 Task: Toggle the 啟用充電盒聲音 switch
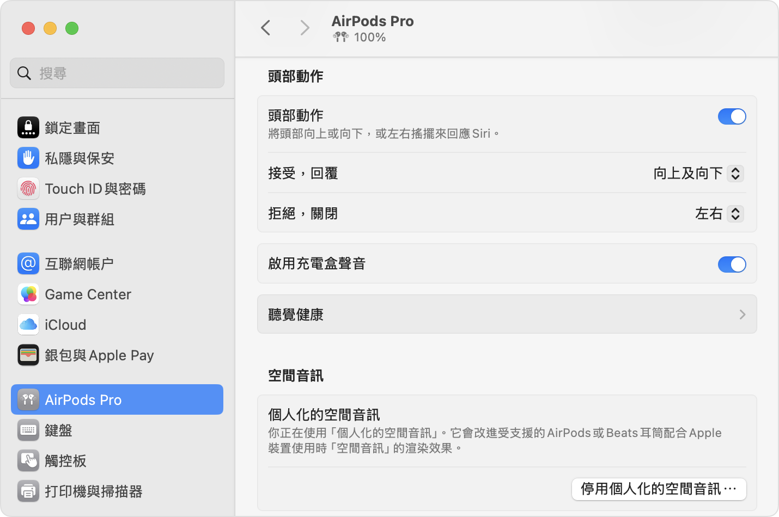click(x=732, y=264)
